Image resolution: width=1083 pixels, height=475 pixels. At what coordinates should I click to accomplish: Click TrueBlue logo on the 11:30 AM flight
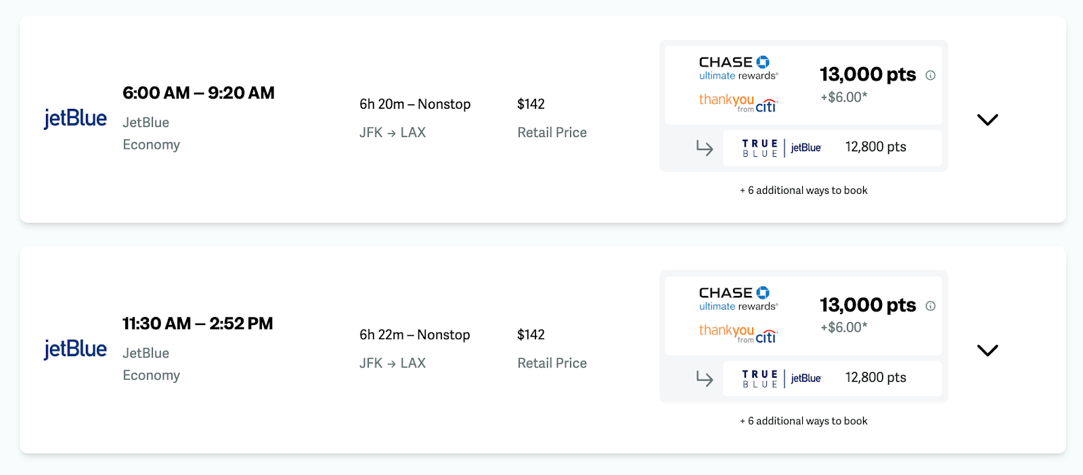[782, 378]
